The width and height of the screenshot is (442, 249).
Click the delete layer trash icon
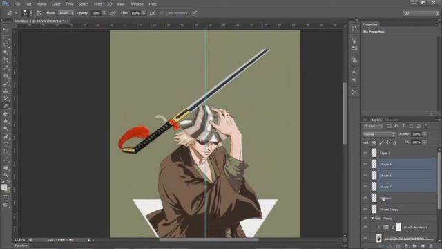(431, 246)
